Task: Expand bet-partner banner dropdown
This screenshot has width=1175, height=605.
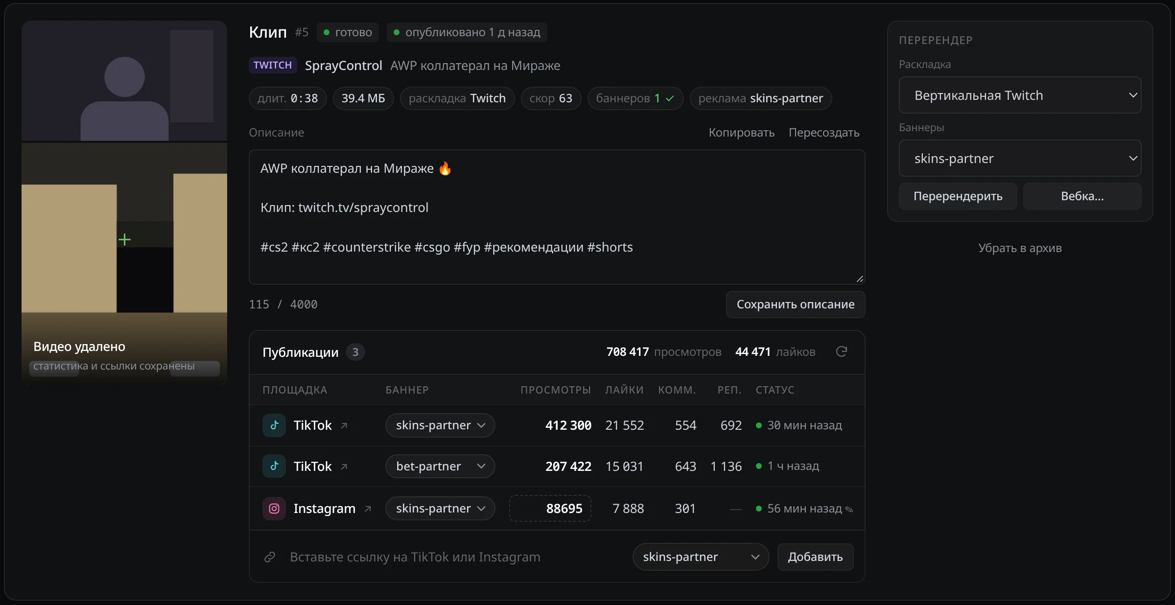Action: (x=440, y=466)
